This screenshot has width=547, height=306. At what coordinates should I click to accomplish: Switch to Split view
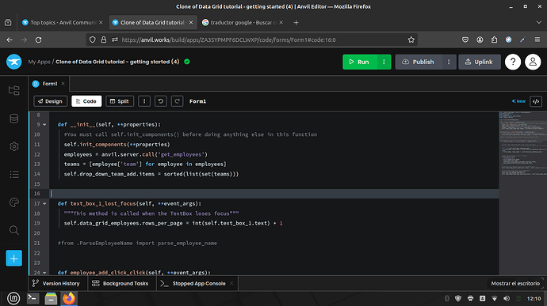click(120, 101)
